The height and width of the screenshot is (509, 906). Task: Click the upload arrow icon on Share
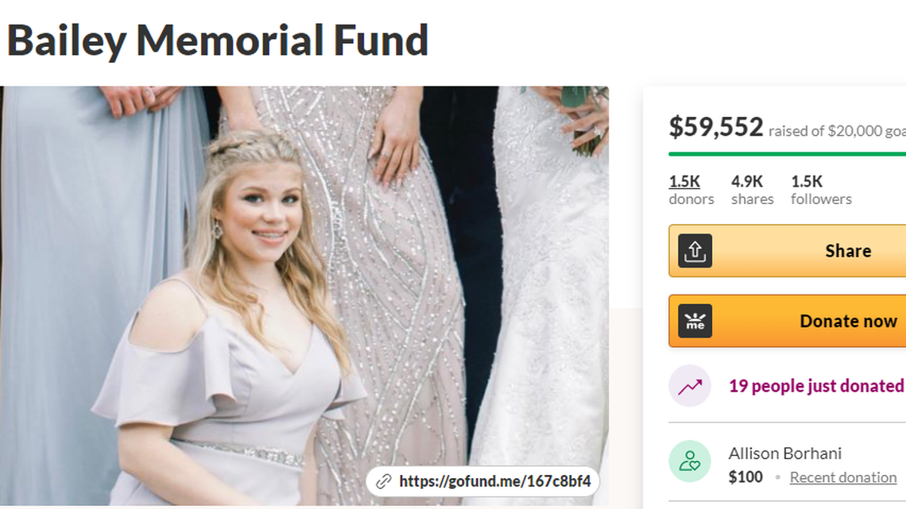[x=695, y=250]
